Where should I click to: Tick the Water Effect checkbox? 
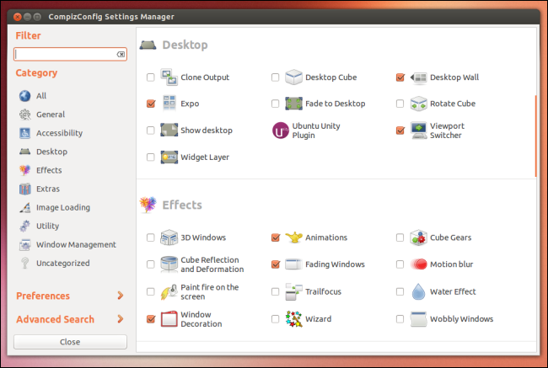400,291
